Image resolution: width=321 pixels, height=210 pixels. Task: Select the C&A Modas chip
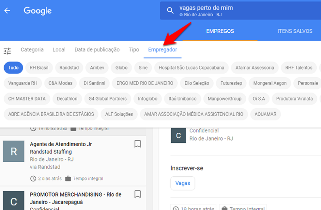60,83
